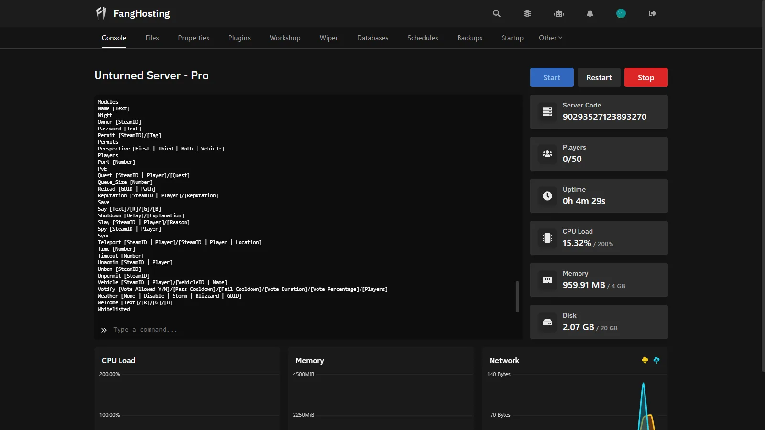Click the red Stop button
This screenshot has width=765, height=430.
(646, 77)
